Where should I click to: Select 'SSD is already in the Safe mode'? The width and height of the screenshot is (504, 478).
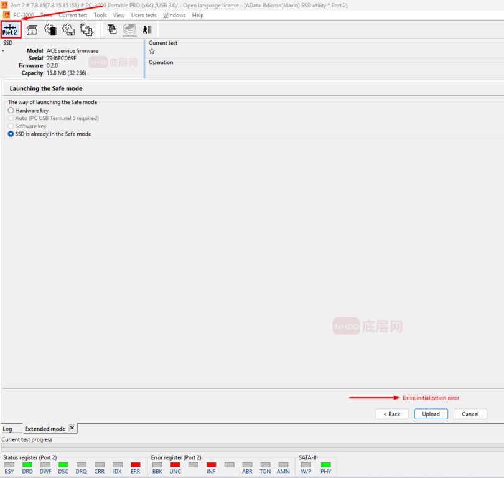pyautogui.click(x=11, y=134)
